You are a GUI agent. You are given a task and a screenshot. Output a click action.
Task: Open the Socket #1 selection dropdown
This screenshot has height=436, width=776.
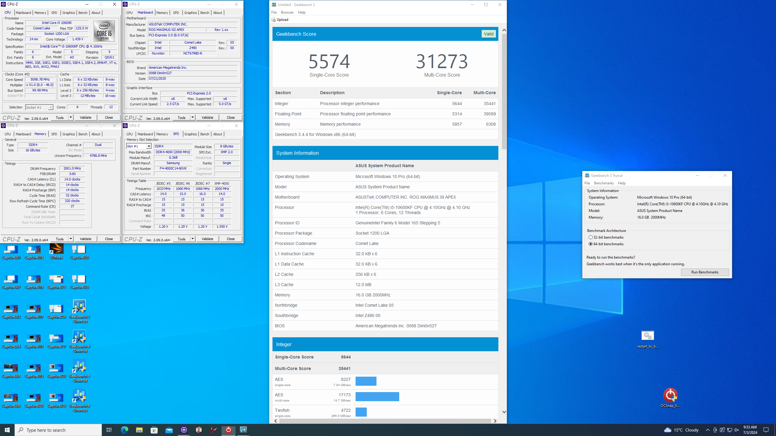point(39,107)
